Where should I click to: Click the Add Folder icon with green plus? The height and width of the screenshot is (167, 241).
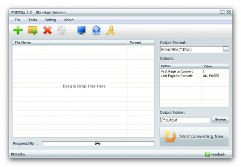coord(33,30)
